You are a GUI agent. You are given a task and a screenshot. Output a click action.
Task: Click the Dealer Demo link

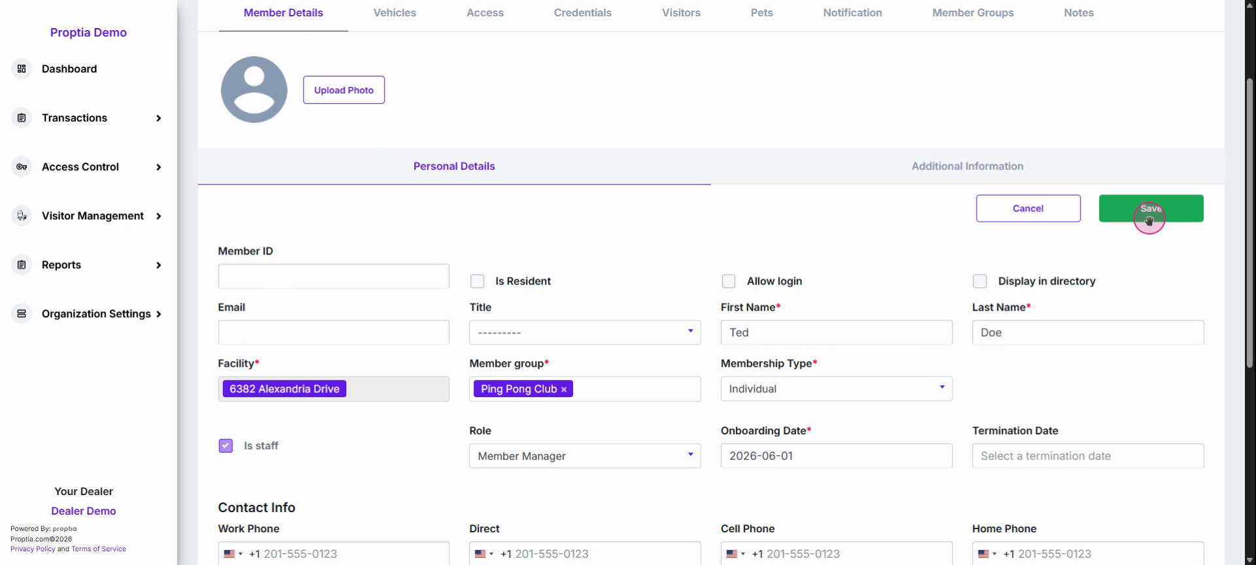[84, 511]
